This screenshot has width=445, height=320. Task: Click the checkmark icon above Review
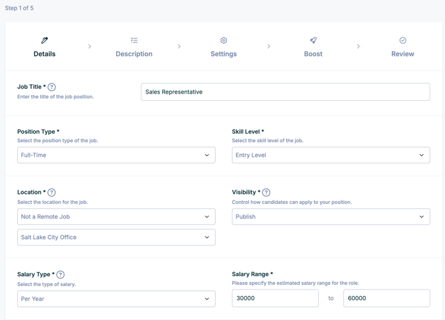[x=402, y=40]
